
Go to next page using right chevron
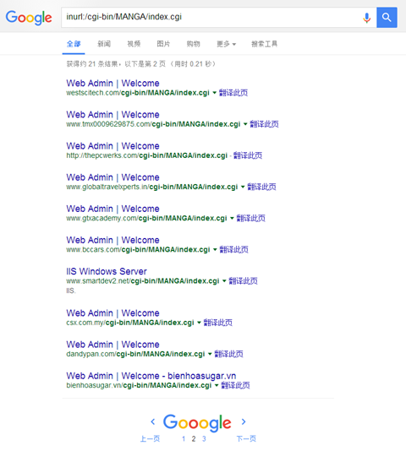244,421
